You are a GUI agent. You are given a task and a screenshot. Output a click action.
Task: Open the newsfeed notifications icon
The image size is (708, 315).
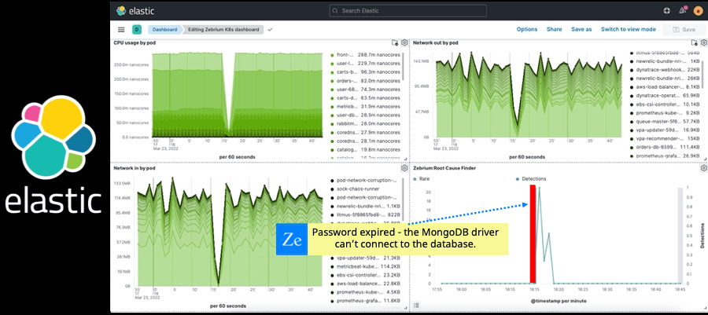683,11
